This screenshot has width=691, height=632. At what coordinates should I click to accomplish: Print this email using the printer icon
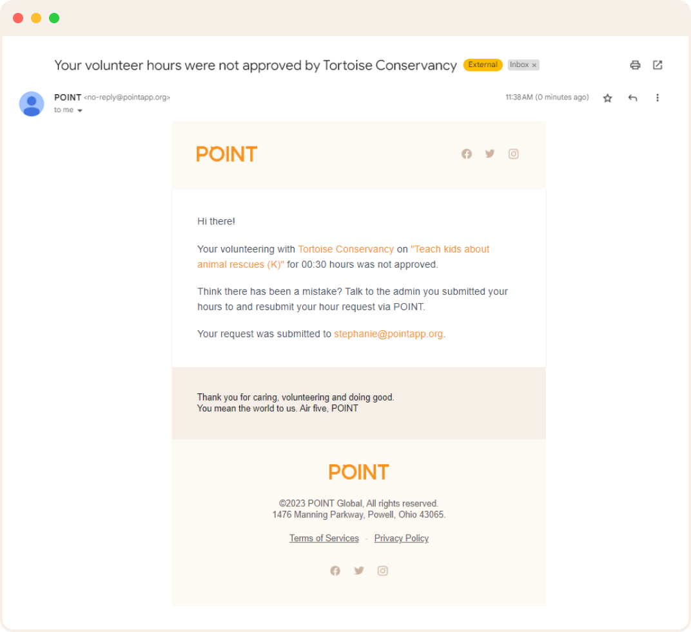pyautogui.click(x=635, y=64)
